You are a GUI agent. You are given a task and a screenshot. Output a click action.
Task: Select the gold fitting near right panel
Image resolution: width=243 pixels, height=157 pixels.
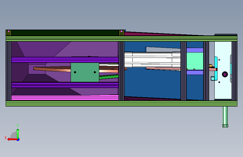click(210, 66)
